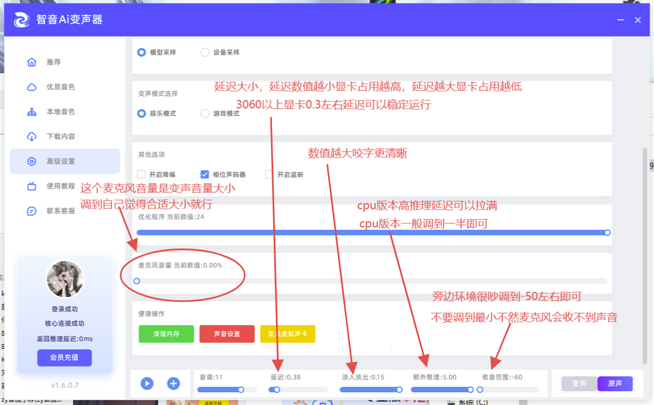654x405 pixels.
Task: Minimize the 智音Ai变声器 window
Action: click(x=621, y=20)
